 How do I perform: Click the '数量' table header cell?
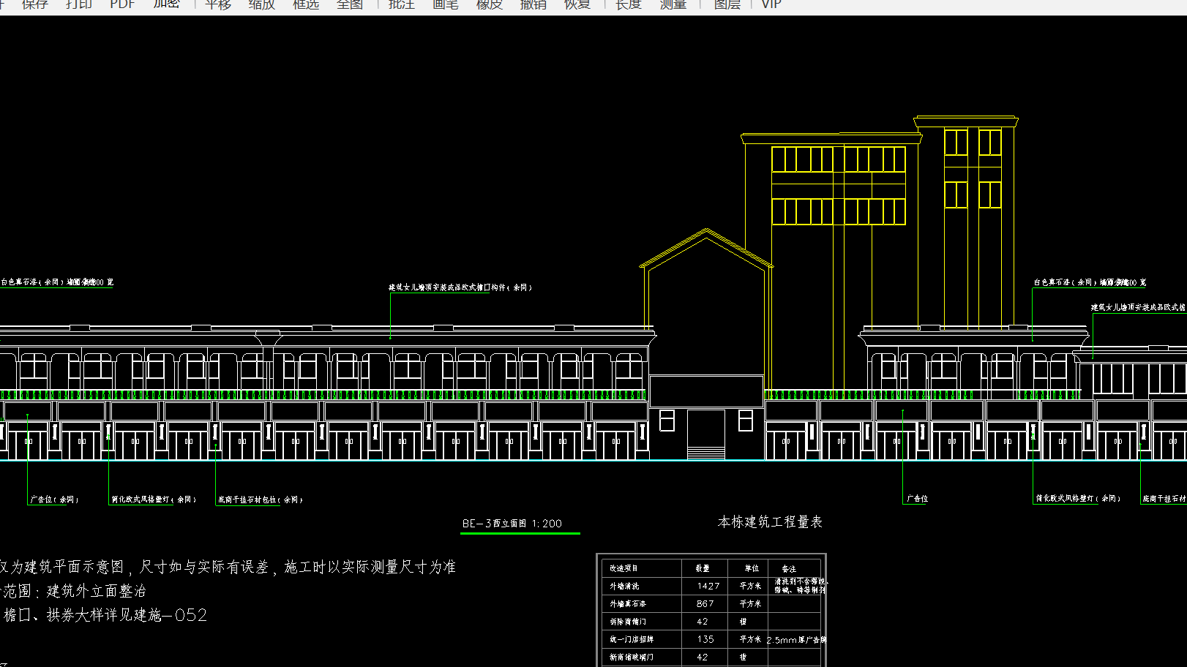703,568
